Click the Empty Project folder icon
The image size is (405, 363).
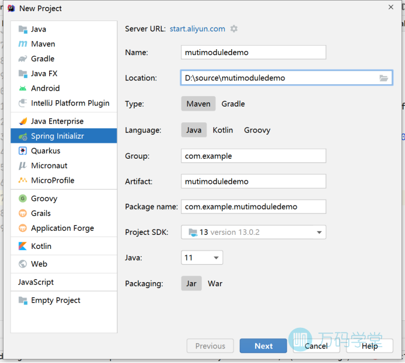pos(23,300)
